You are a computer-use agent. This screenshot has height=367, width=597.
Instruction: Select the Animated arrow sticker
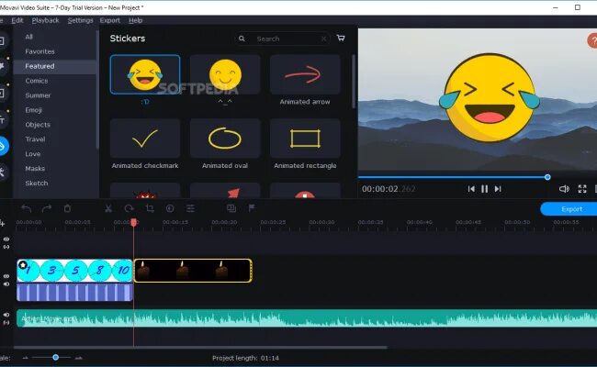point(305,74)
